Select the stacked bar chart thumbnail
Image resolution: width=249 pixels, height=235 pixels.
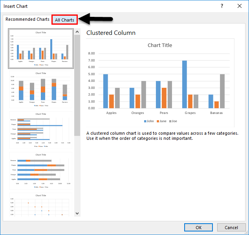[41, 171]
